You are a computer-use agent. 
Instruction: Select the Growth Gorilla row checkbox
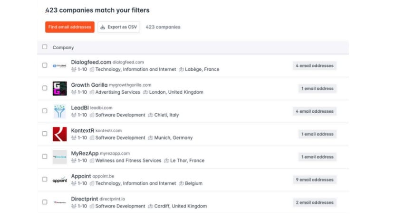[45, 88]
